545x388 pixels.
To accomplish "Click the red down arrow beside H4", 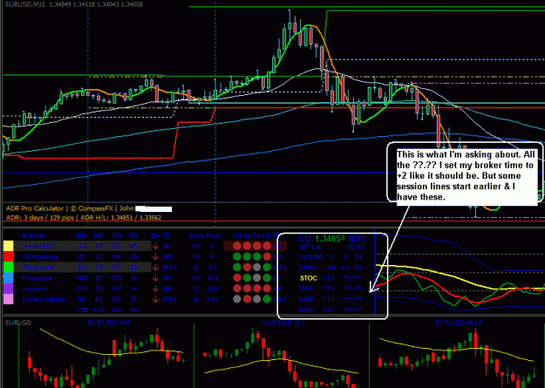I will click(155, 289).
